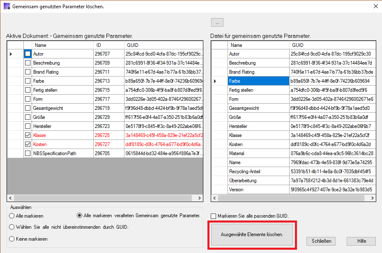This screenshot has width=382, height=253.
Task: Click the left table horizontal scrollbar thumb
Action: tap(103, 198)
